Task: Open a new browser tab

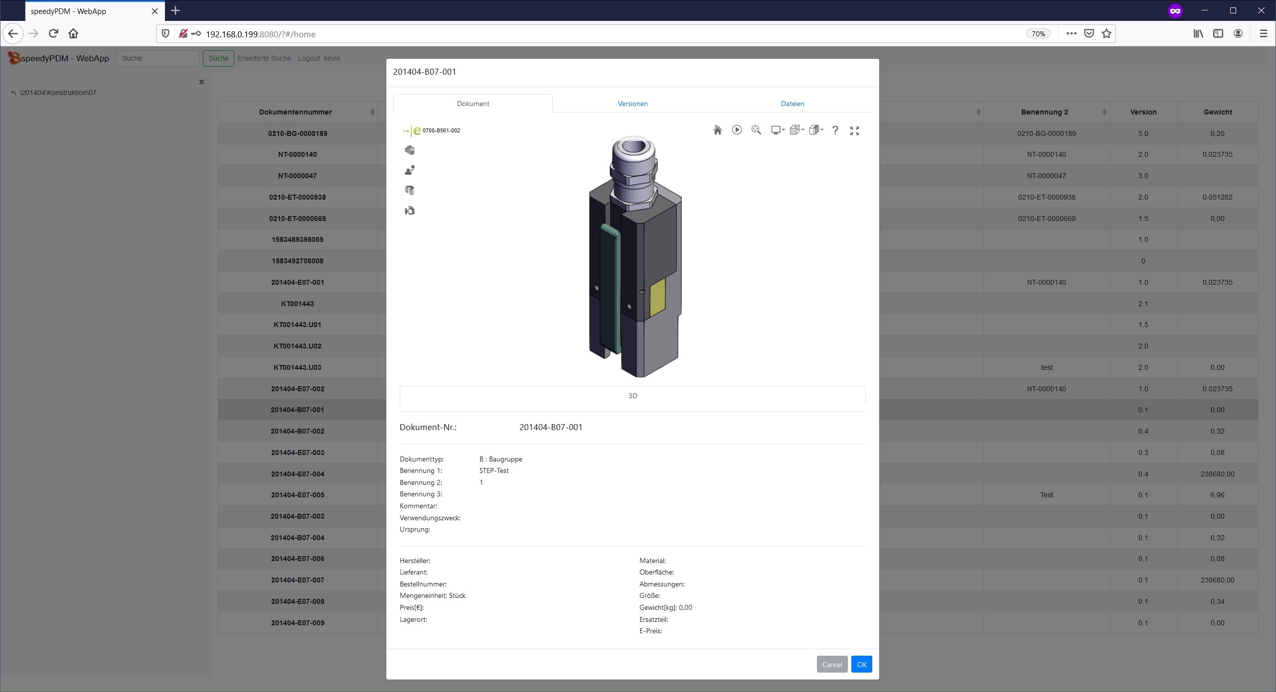Action: [175, 10]
